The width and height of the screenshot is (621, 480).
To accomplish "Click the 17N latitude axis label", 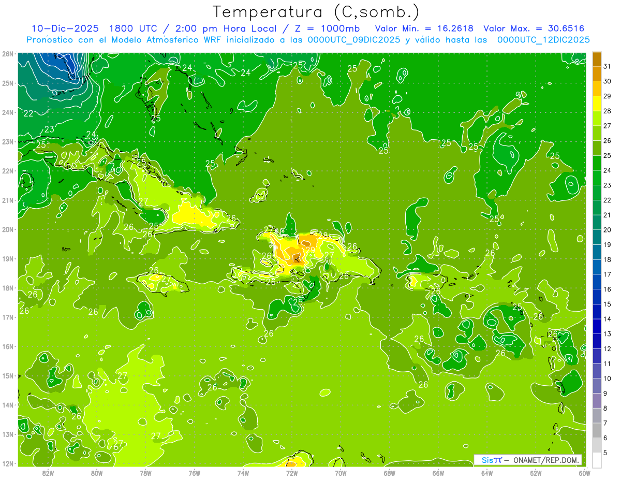I will point(7,317).
